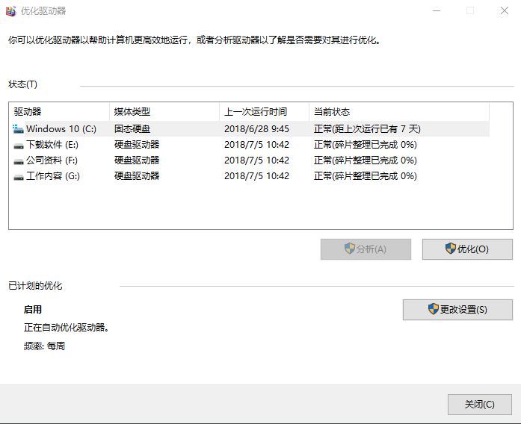This screenshot has width=521, height=424.
Task: Sort by 媒体类型 column header
Action: (x=164, y=111)
